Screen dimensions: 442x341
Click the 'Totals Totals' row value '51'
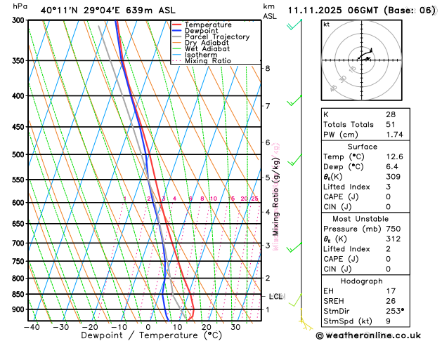point(391,124)
